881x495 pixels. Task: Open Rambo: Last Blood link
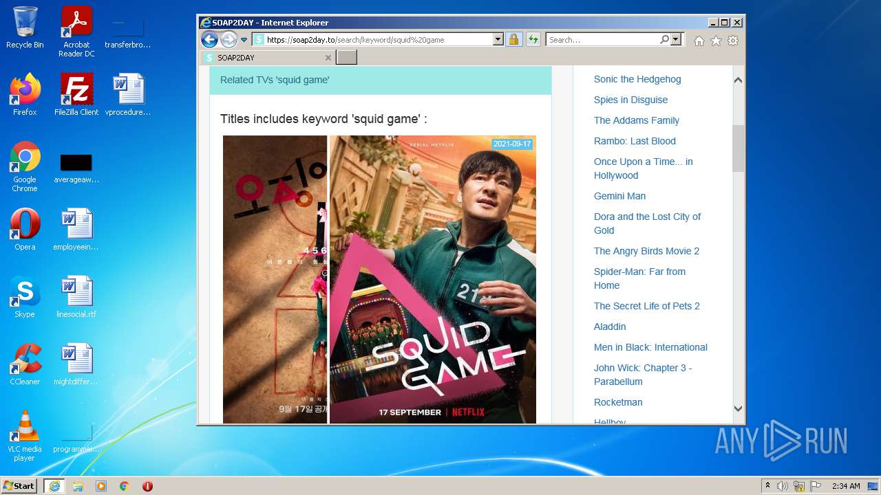pos(635,141)
